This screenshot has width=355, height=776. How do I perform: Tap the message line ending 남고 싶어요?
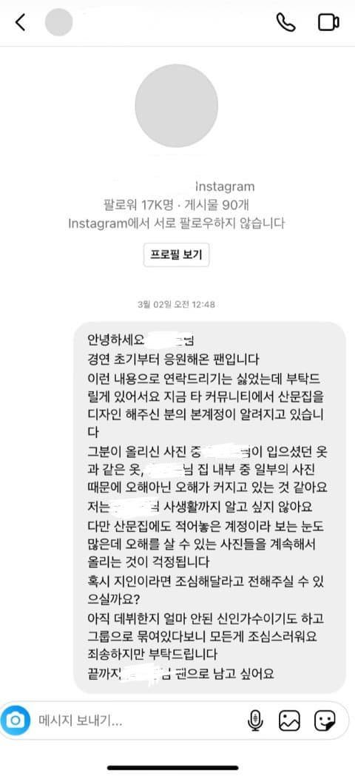pyautogui.click(x=180, y=674)
